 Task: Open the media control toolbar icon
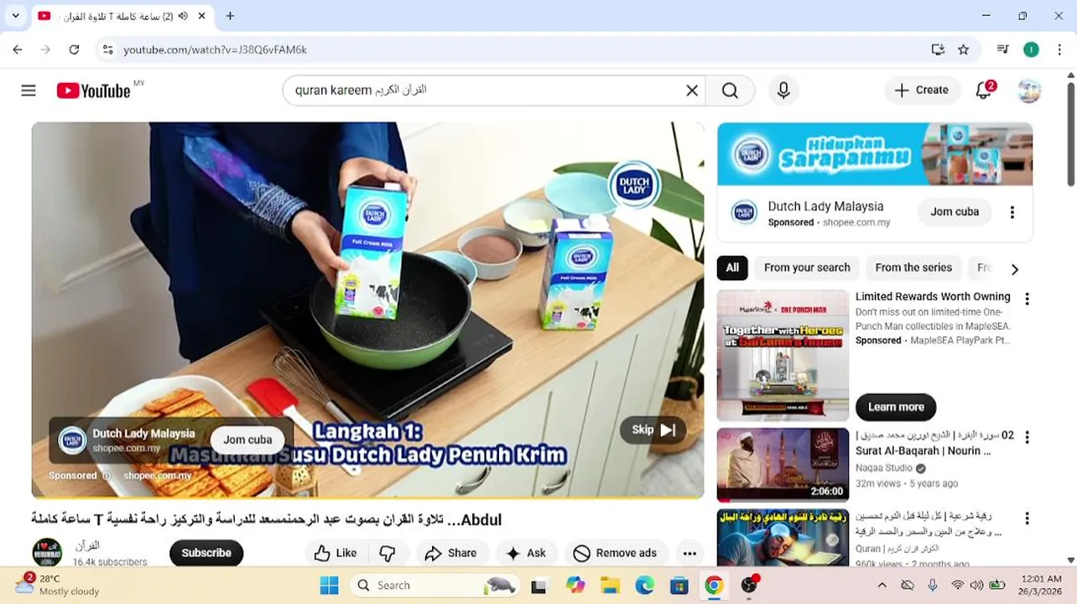(1002, 49)
